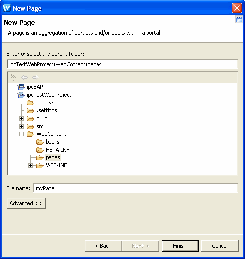Viewport: 245px width, 259px height.
Task: Click the .apt_src folder icon
Action: (30, 103)
